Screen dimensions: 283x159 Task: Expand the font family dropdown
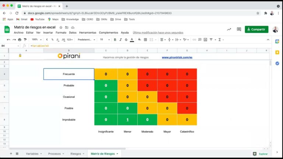click(86, 39)
